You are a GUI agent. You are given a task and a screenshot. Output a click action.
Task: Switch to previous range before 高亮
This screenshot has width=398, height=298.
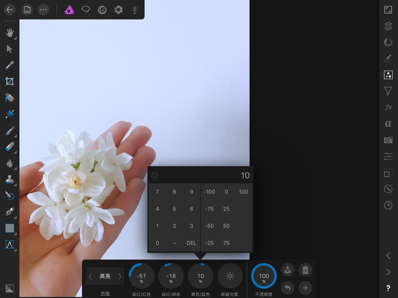click(90, 276)
